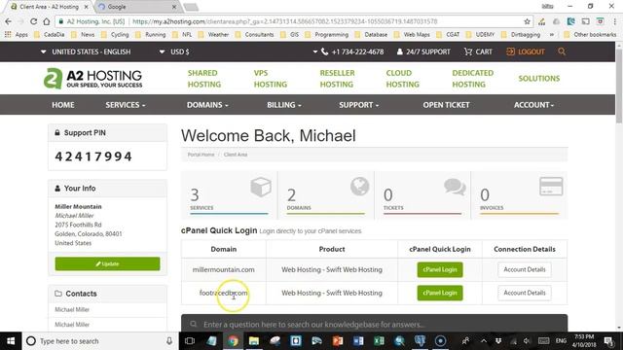Click the millermountain.com domain cell
Image resolution: width=623 pixels, height=350 pixels.
pos(224,269)
